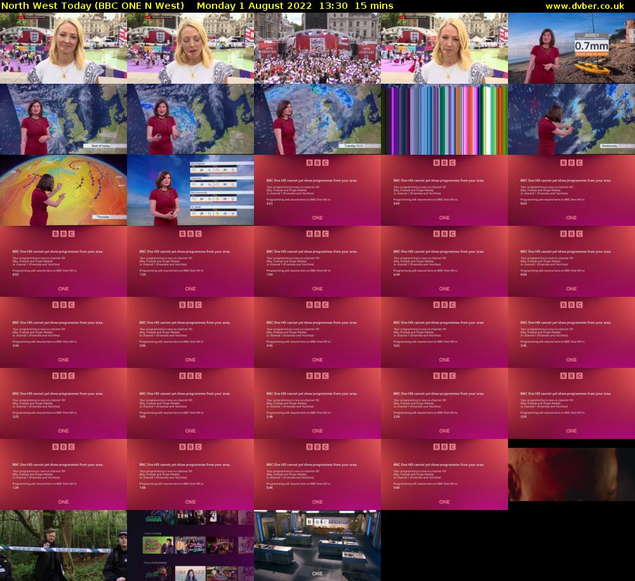The height and width of the screenshot is (581, 635).
Task: Click the duration '15 mins'
Action: [374, 6]
